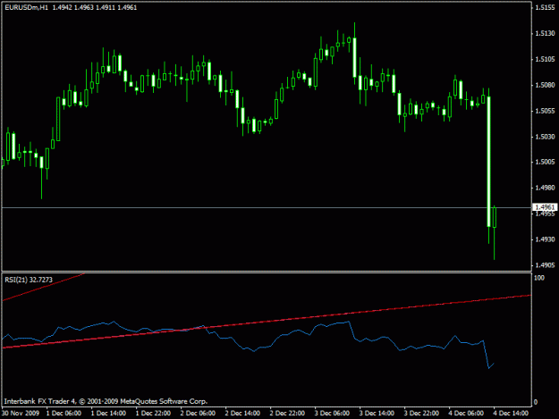The width and height of the screenshot is (559, 419).
Task: Click the RSI(21) 32.7273 indicator label
Action: [29, 280]
